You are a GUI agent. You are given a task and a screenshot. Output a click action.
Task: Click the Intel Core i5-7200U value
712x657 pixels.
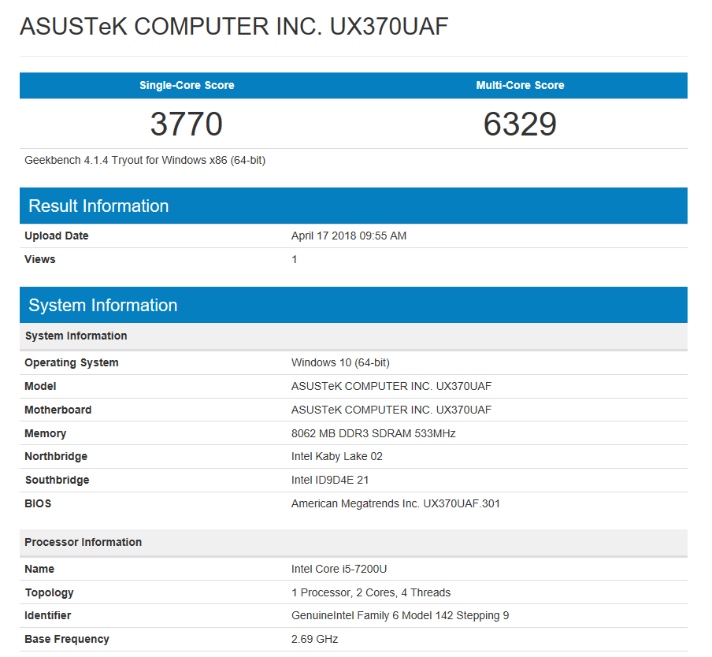[339, 570]
